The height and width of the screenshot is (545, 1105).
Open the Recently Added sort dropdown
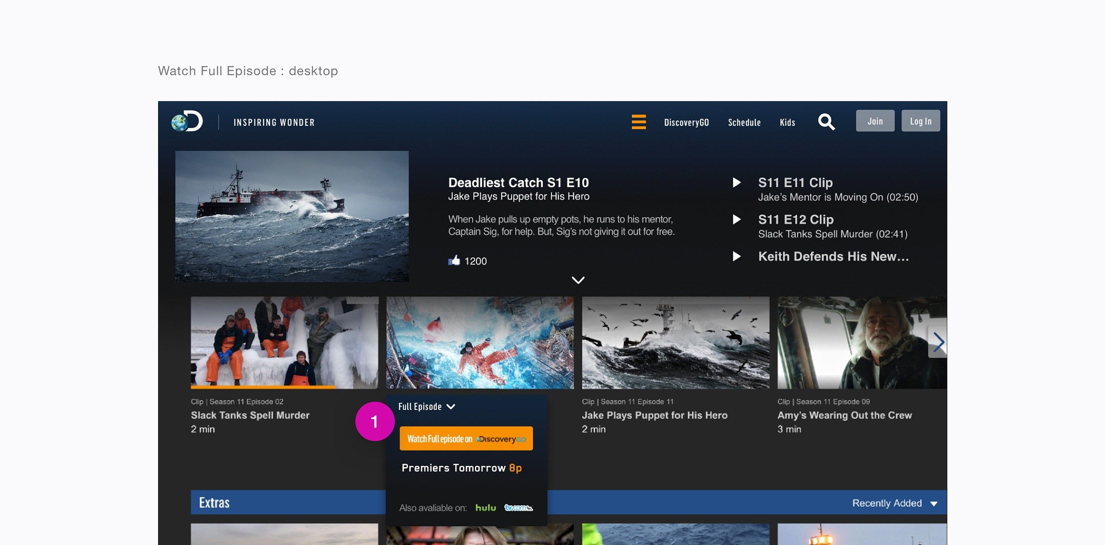click(x=895, y=503)
